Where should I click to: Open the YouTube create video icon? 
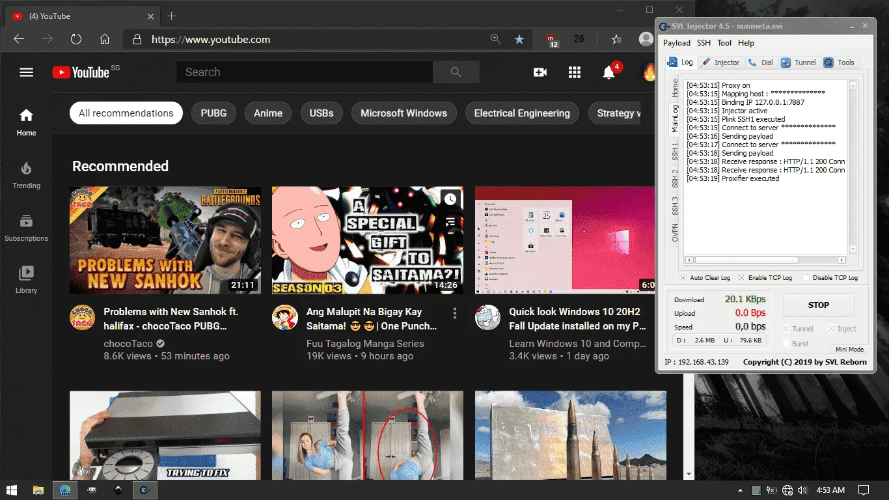pyautogui.click(x=540, y=72)
